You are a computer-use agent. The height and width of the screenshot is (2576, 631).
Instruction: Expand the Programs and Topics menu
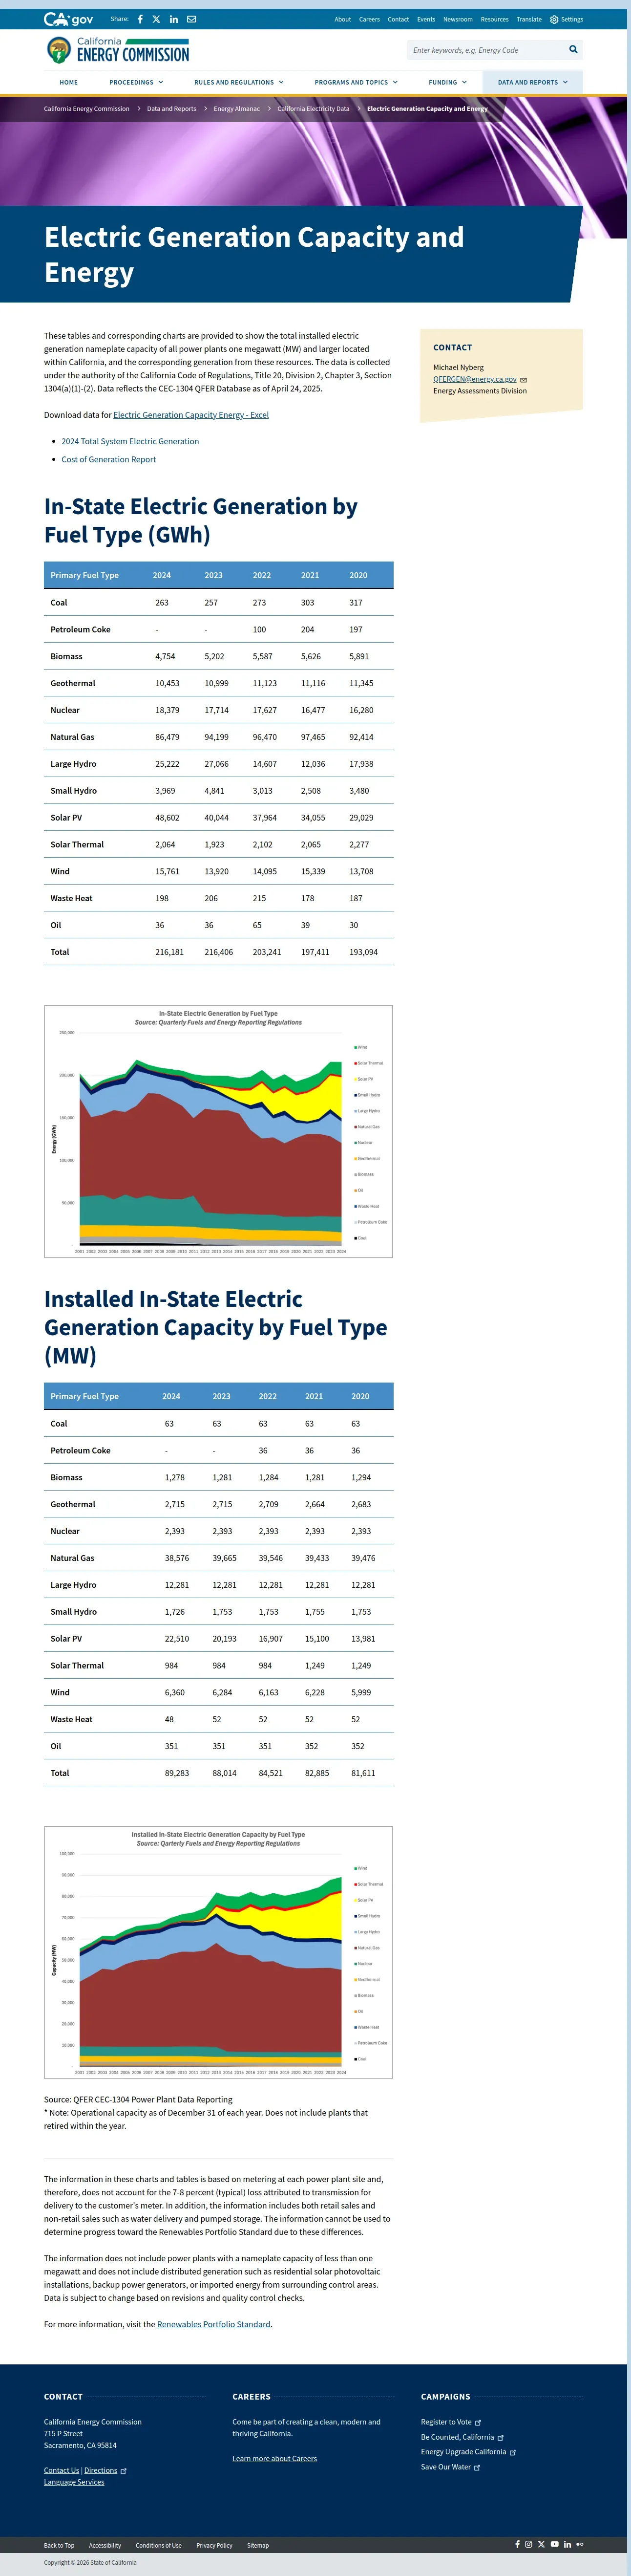point(356,82)
